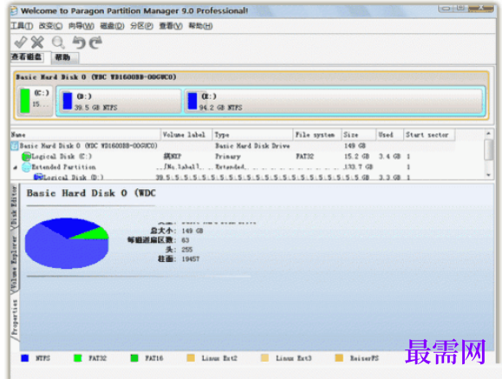Click the Basic Hard Disk Drive type cell
The width and height of the screenshot is (502, 379).
[x=252, y=146]
